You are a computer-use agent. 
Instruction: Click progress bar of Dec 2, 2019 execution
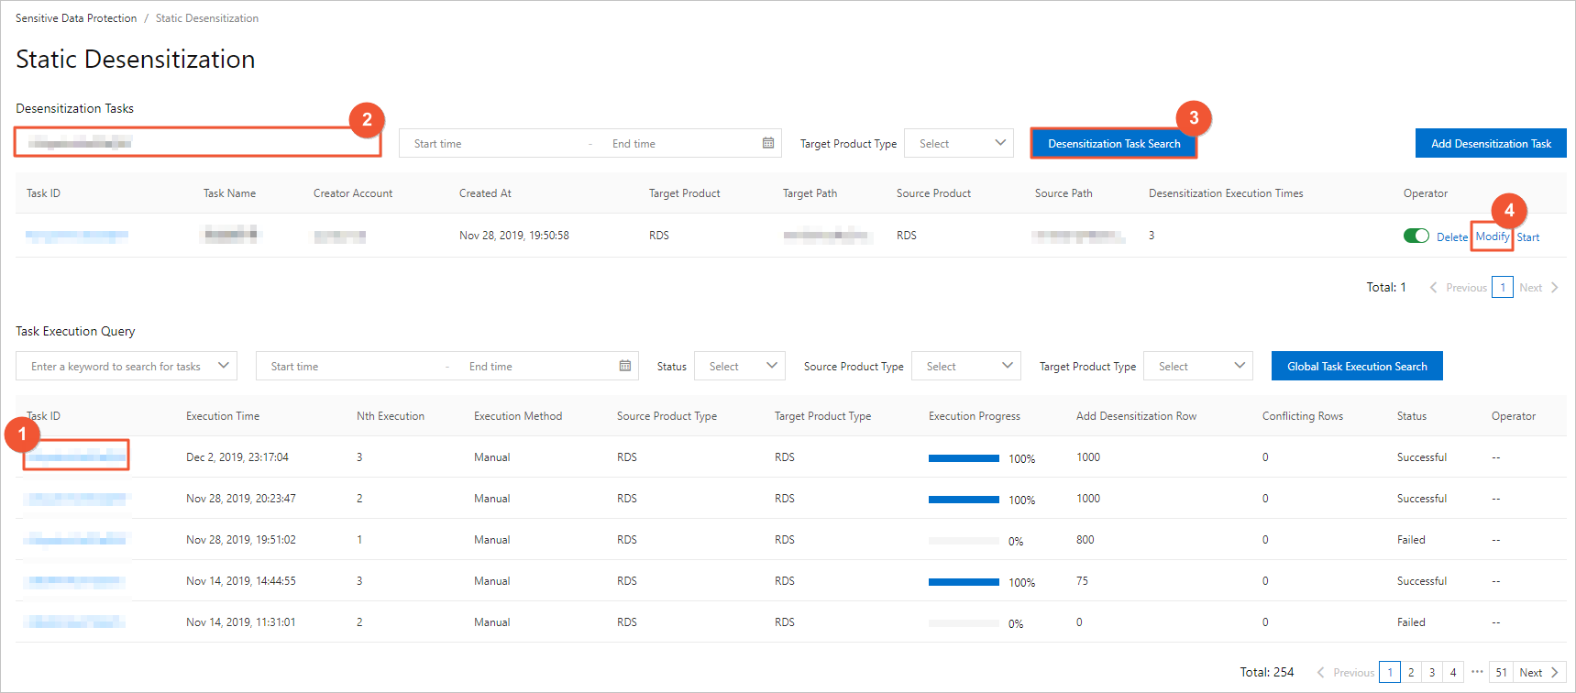tap(964, 458)
